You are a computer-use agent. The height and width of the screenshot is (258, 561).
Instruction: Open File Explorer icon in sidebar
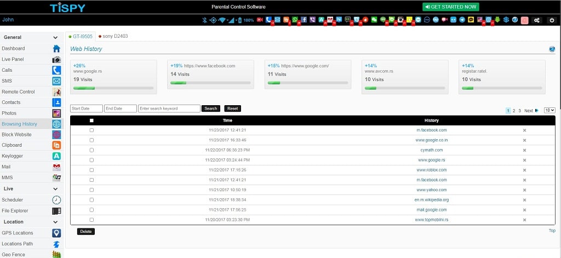(x=56, y=211)
